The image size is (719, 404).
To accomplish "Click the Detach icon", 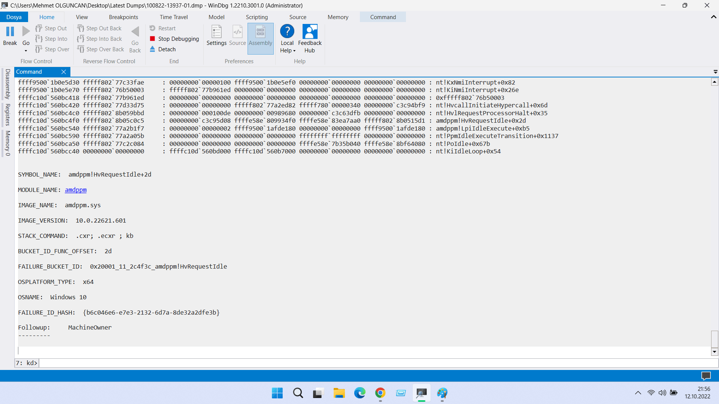I will (152, 49).
